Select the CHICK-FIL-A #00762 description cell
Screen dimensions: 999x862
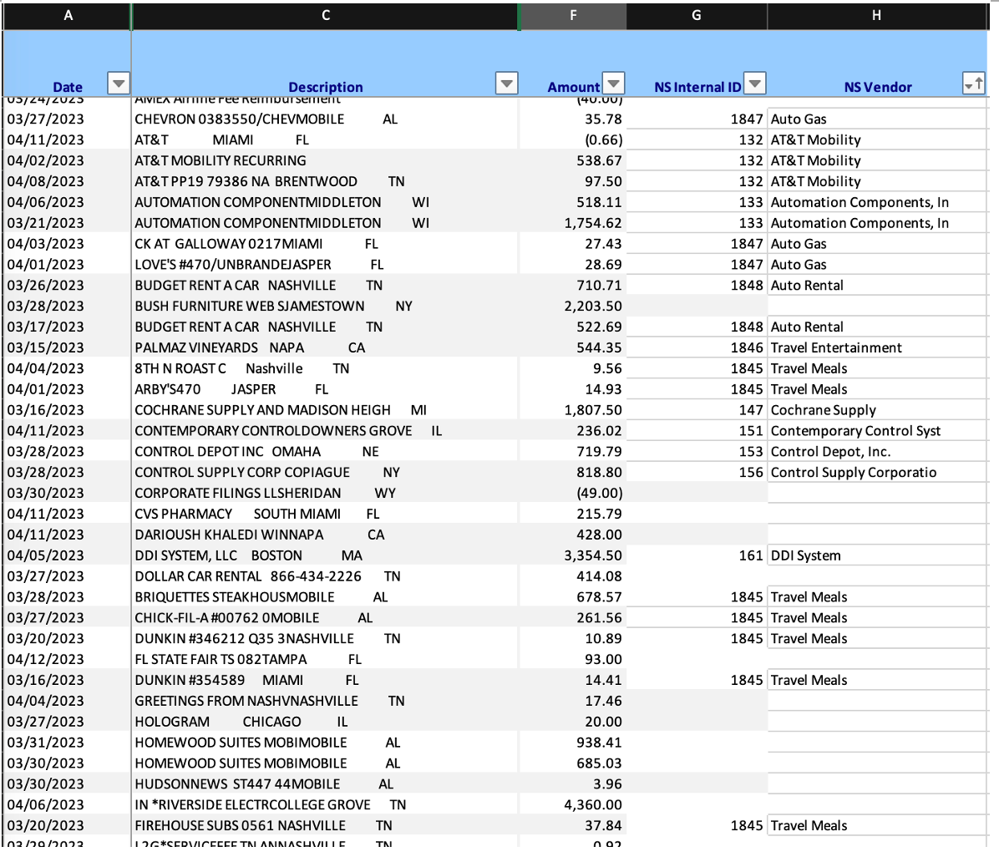tap(326, 618)
